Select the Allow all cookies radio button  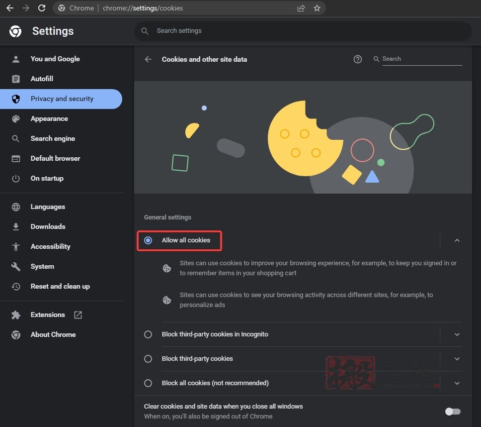(148, 240)
